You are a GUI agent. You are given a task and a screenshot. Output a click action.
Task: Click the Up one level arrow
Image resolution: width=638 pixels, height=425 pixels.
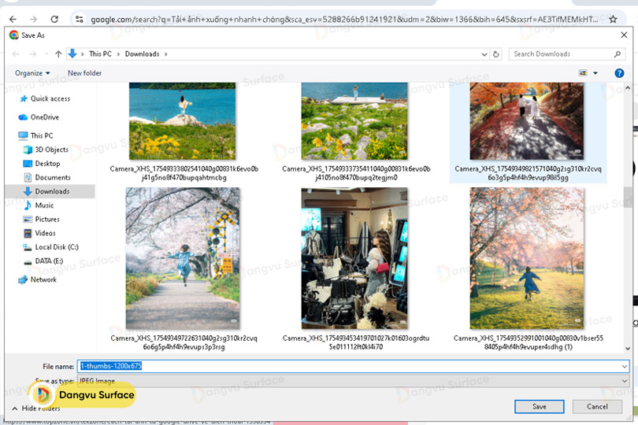(x=58, y=54)
